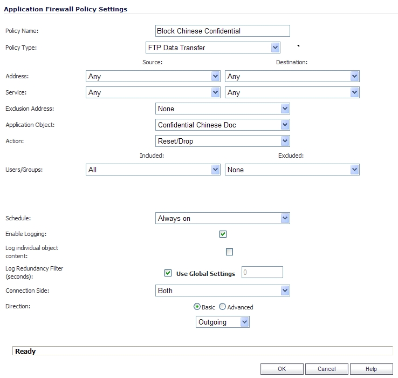Click the Policy Name label
This screenshot has height=378, width=398.
22,31
